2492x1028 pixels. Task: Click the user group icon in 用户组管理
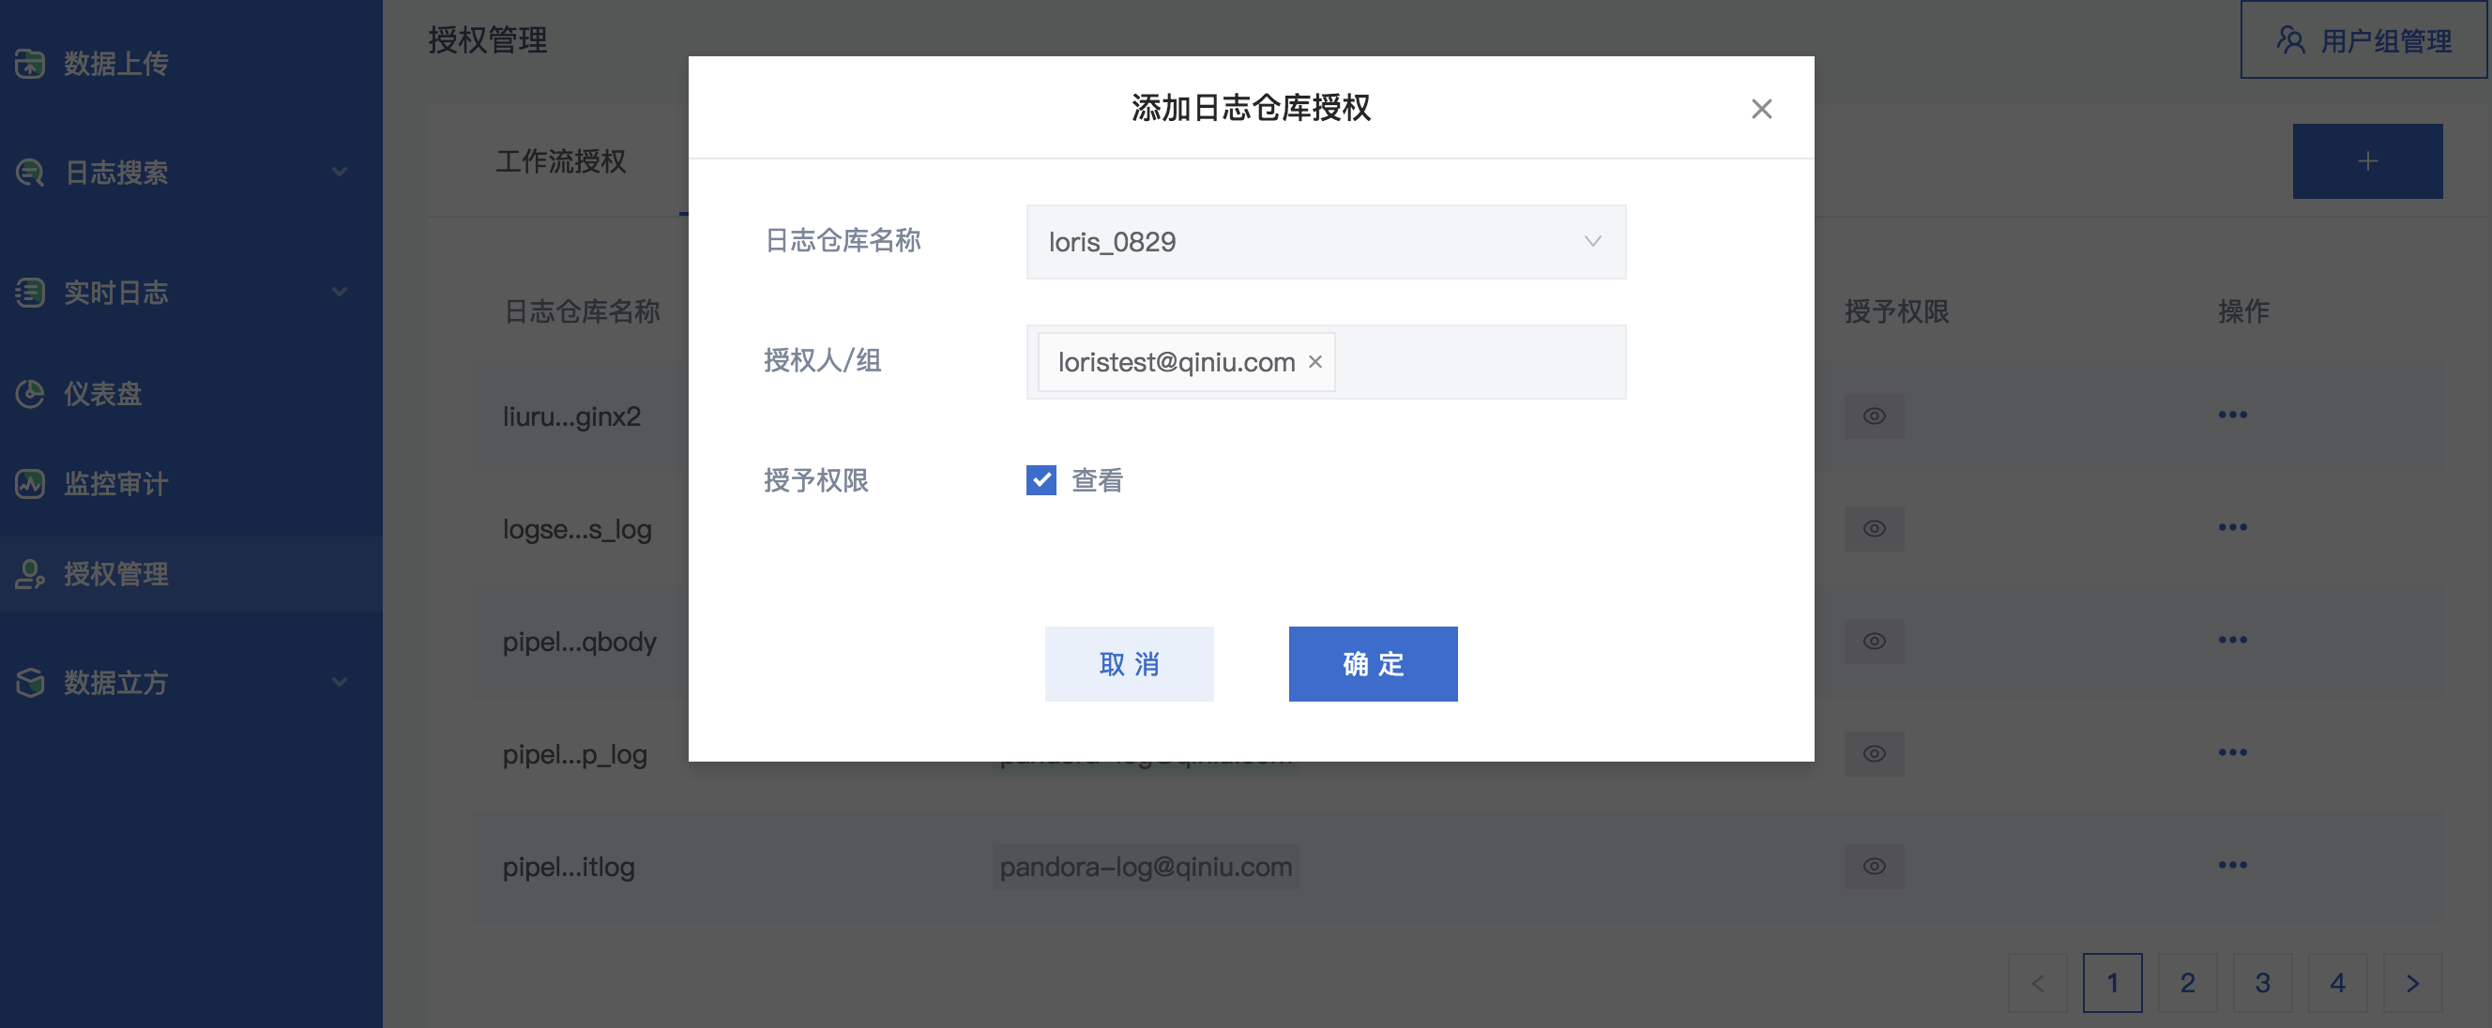(2291, 39)
